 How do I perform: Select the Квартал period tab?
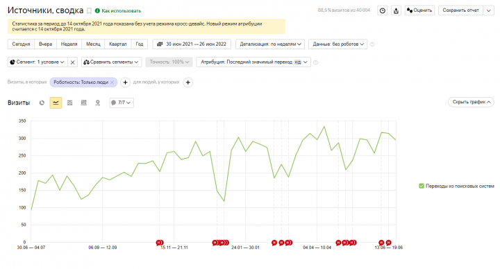[117, 44]
